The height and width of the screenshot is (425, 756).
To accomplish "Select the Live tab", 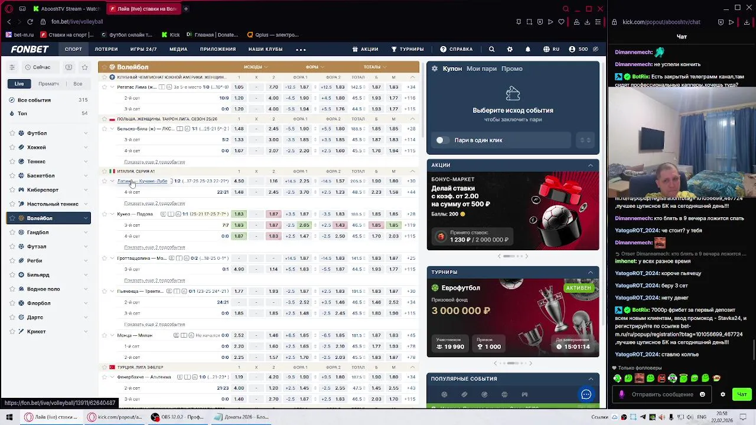I will 19,84.
